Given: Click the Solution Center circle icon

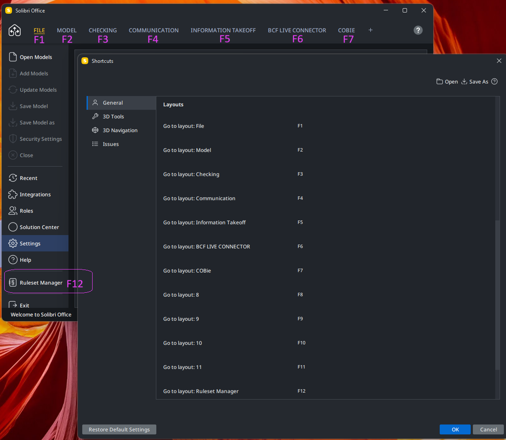Looking at the screenshot, I should 12,227.
